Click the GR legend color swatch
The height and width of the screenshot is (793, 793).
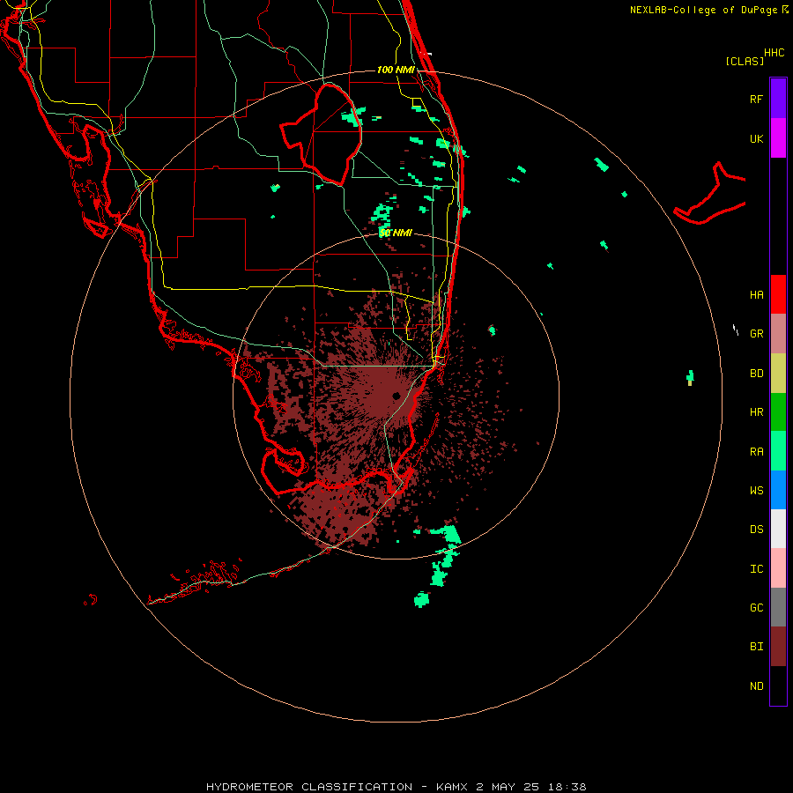(778, 333)
